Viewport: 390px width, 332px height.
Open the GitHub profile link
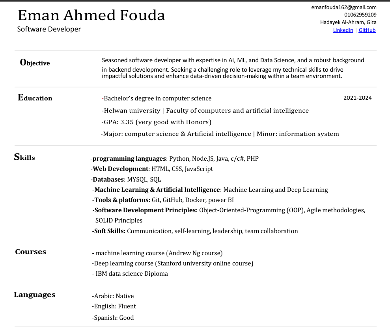367,30
